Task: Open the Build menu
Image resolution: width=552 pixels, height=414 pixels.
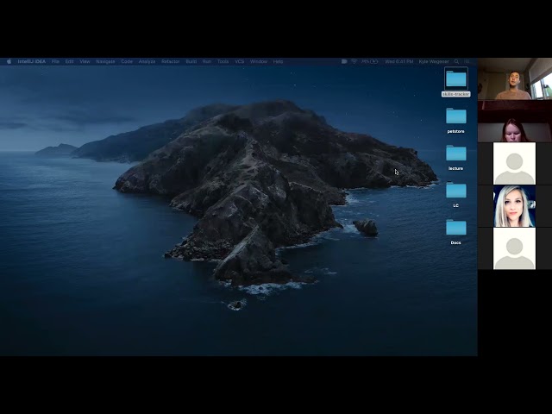Action: [191, 61]
